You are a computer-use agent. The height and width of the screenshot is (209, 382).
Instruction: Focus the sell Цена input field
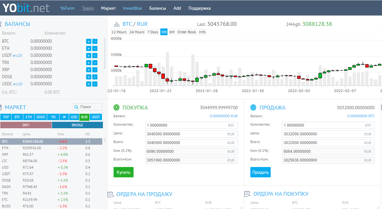point(328,134)
